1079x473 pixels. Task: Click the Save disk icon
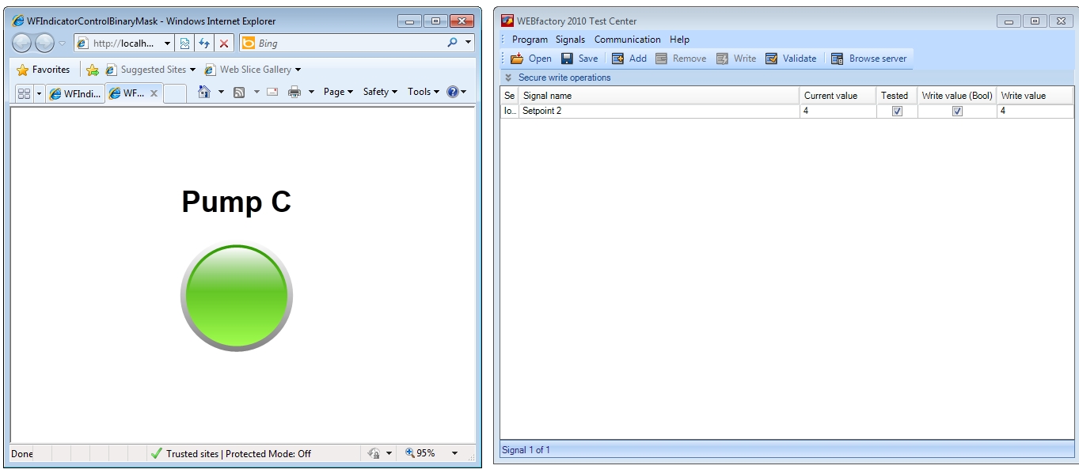[x=567, y=59]
